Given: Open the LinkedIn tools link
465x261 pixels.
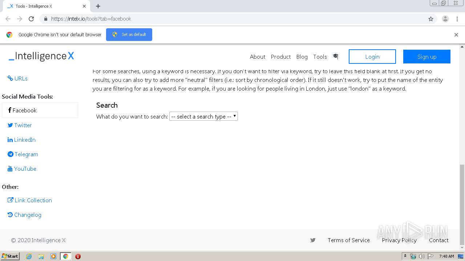Looking at the screenshot, I should [x=21, y=140].
